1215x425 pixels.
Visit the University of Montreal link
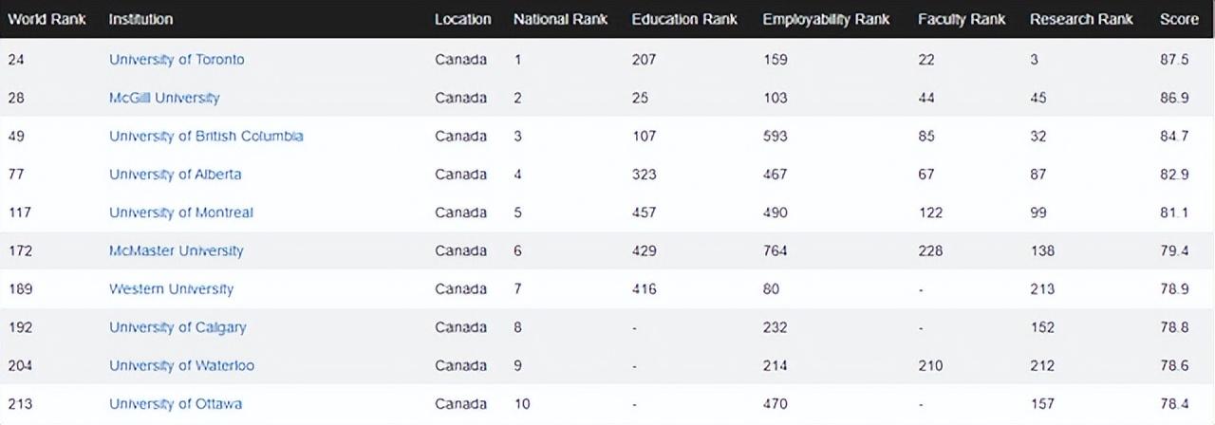(180, 212)
